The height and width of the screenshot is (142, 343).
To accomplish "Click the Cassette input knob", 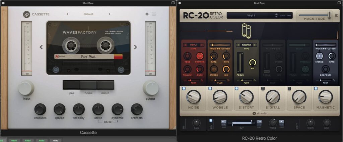I will pos(26,88).
